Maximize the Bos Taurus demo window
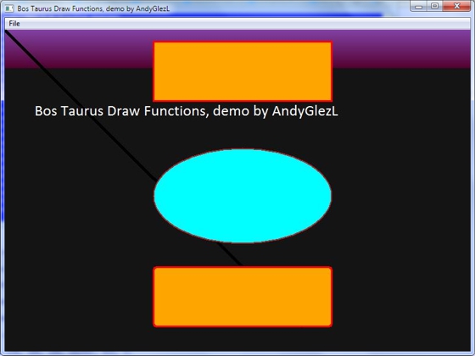 click(434, 6)
